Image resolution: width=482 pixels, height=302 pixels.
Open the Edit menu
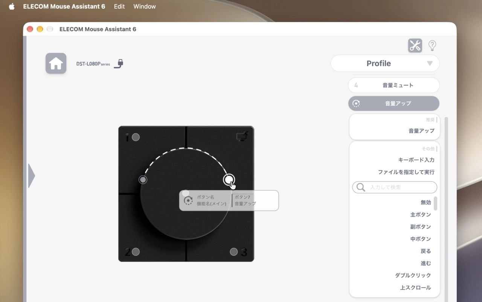(119, 6)
